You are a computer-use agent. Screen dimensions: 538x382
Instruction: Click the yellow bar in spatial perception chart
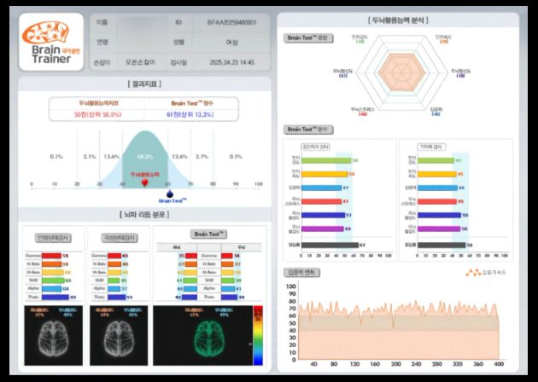coord(325,174)
